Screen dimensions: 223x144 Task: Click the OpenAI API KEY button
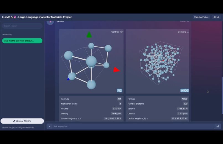pyautogui.click(x=22, y=121)
